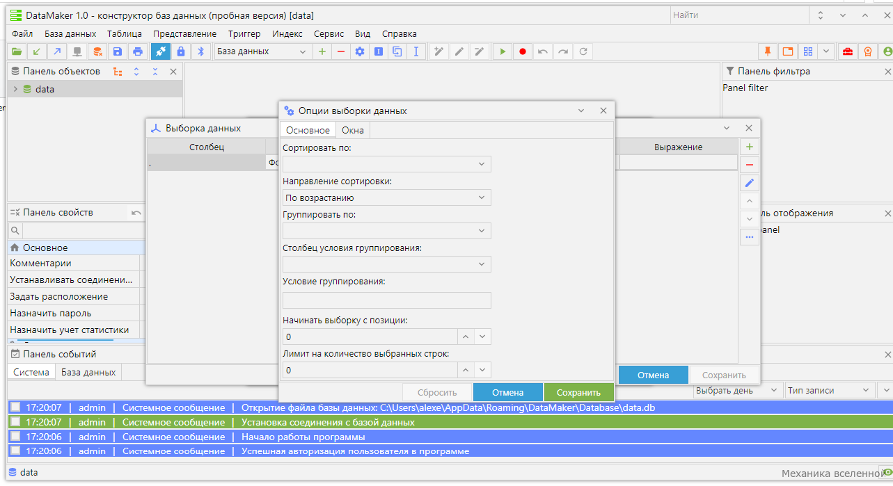Open the База данных toolbar combo box
Image resolution: width=893 pixels, height=486 pixels.
tap(262, 51)
